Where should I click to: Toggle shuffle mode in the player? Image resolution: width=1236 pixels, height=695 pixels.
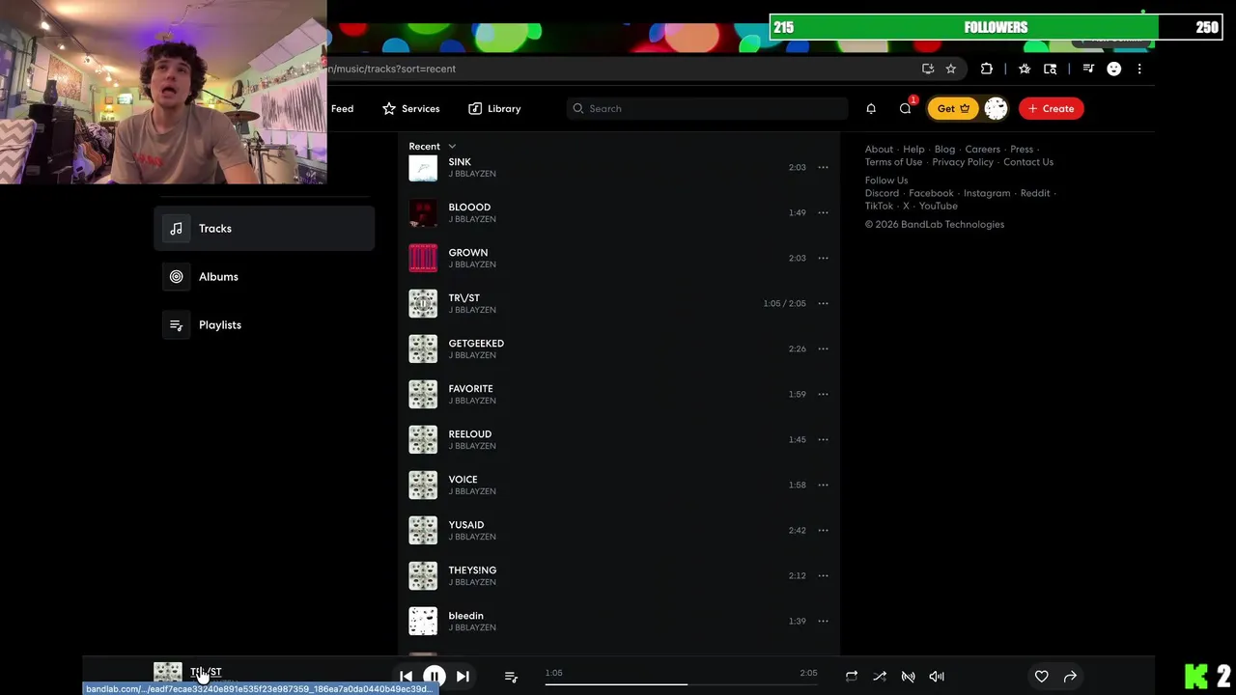pyautogui.click(x=880, y=677)
